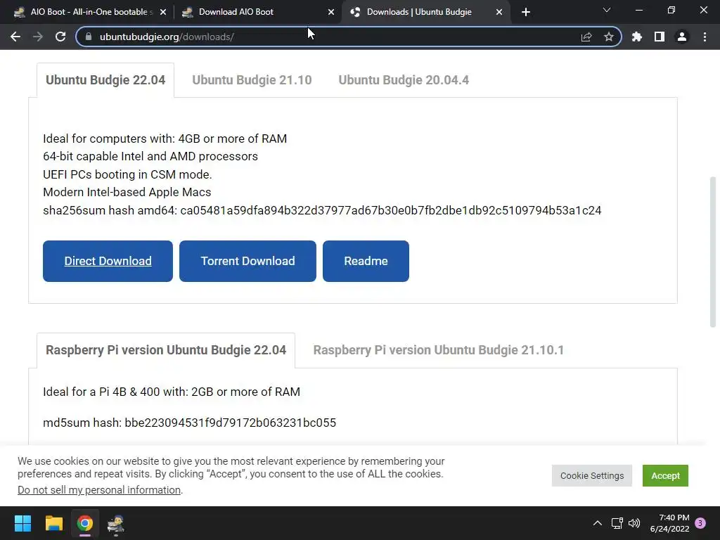The width and height of the screenshot is (720, 540).
Task: Open the AIO Boot app in the taskbar
Action: click(116, 524)
